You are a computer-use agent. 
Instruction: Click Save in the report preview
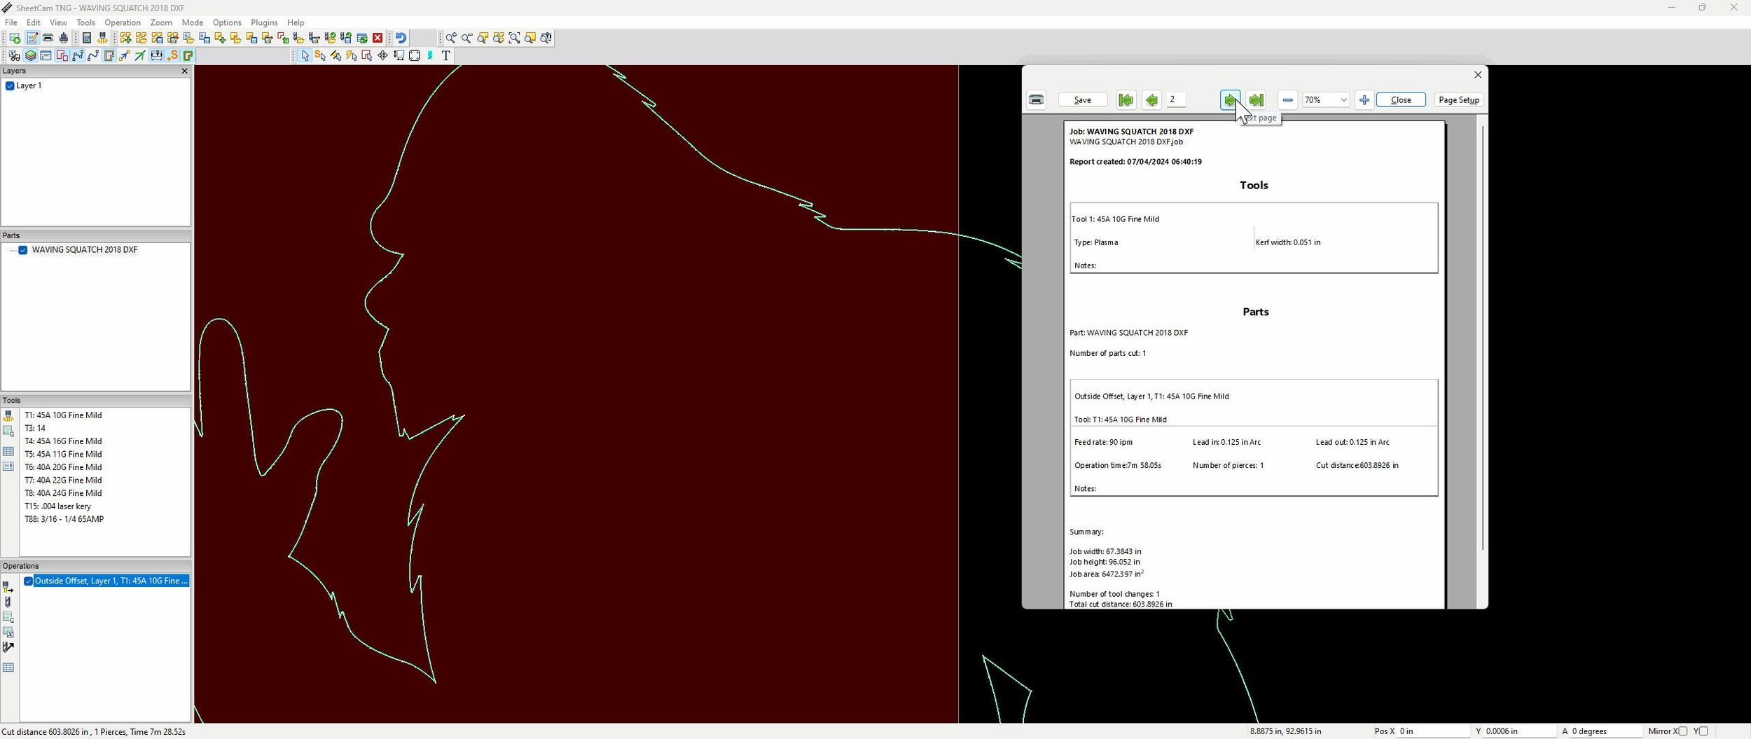coord(1083,100)
